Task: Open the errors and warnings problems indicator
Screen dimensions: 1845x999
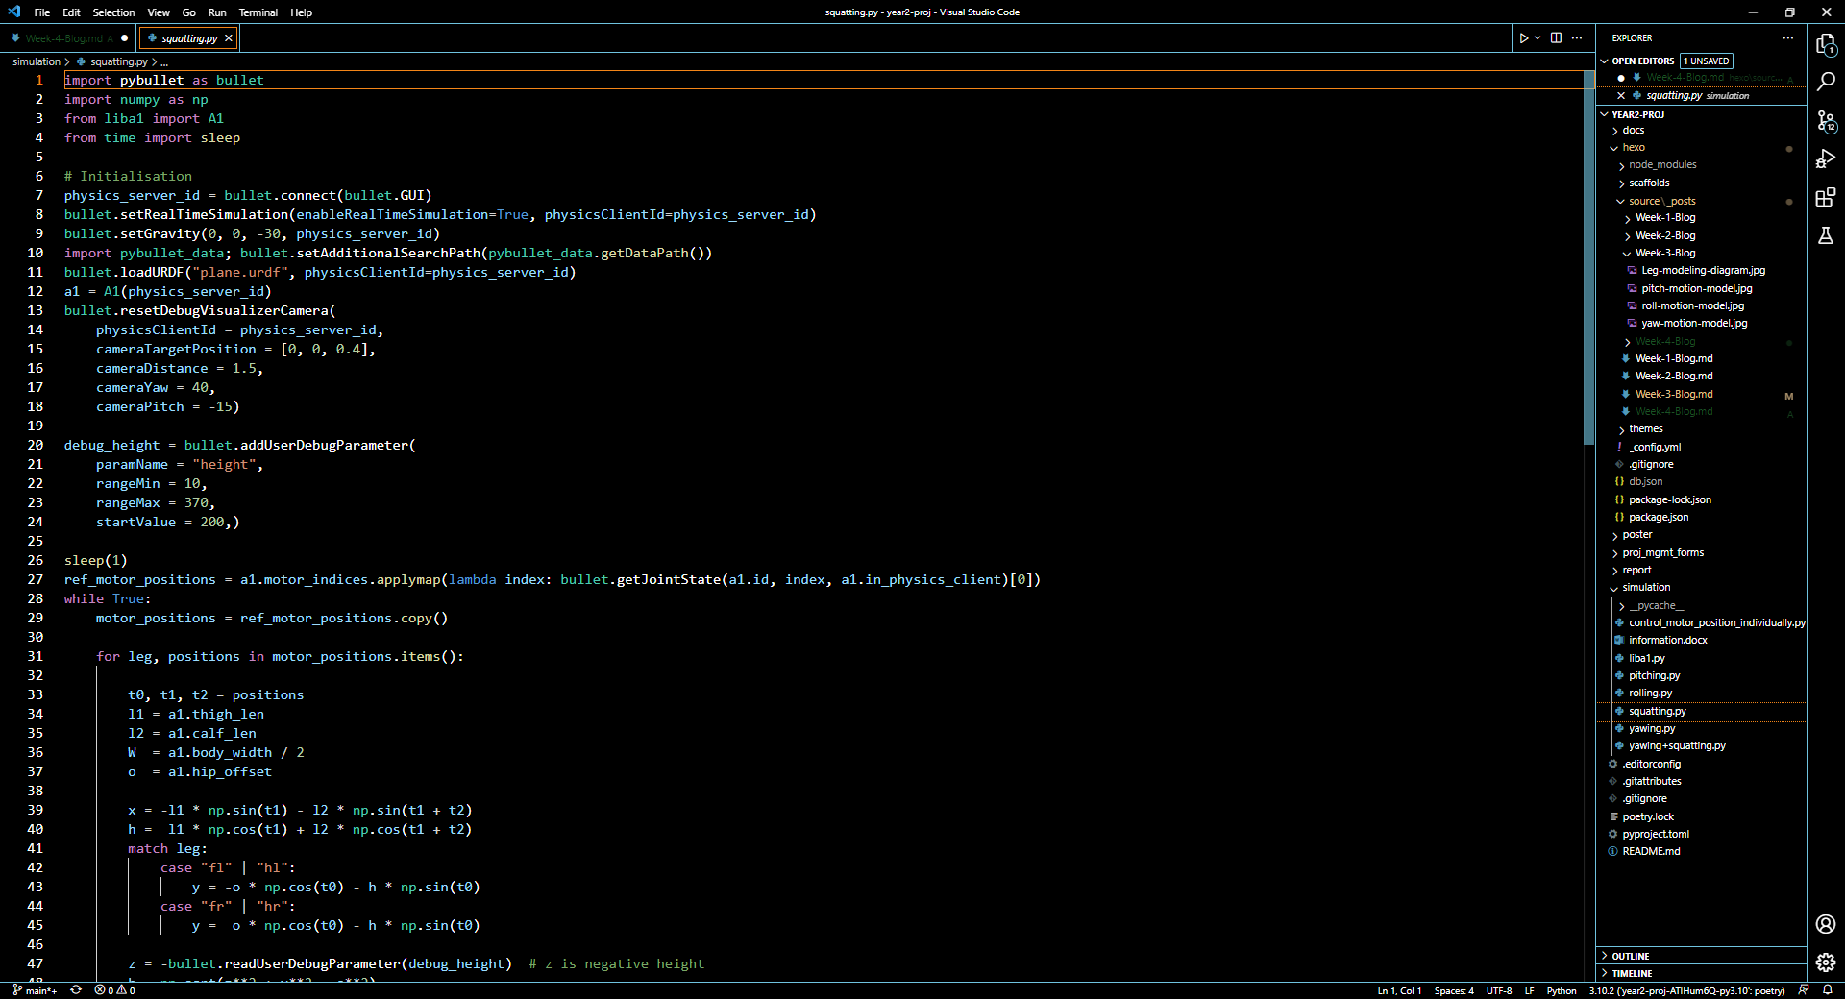Action: (x=114, y=990)
